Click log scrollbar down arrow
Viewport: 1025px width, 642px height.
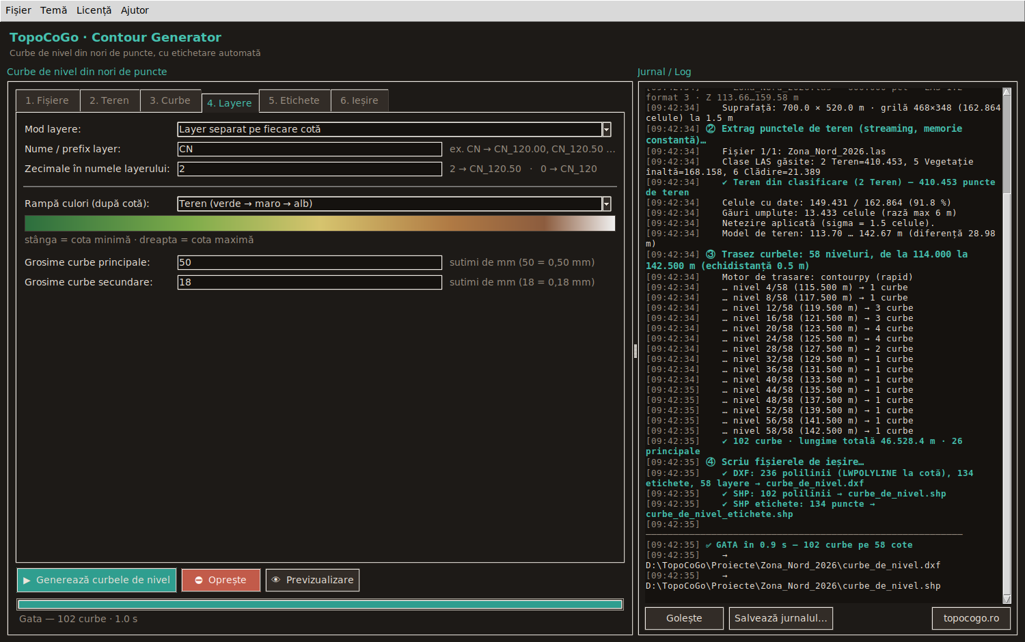(1007, 599)
